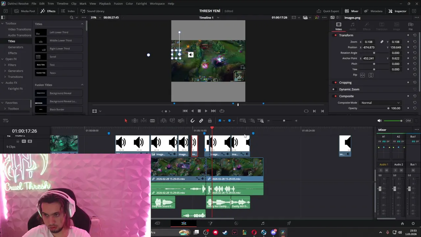The width and height of the screenshot is (421, 237).
Task: Open the Media Pool panel
Action: tap(24, 11)
